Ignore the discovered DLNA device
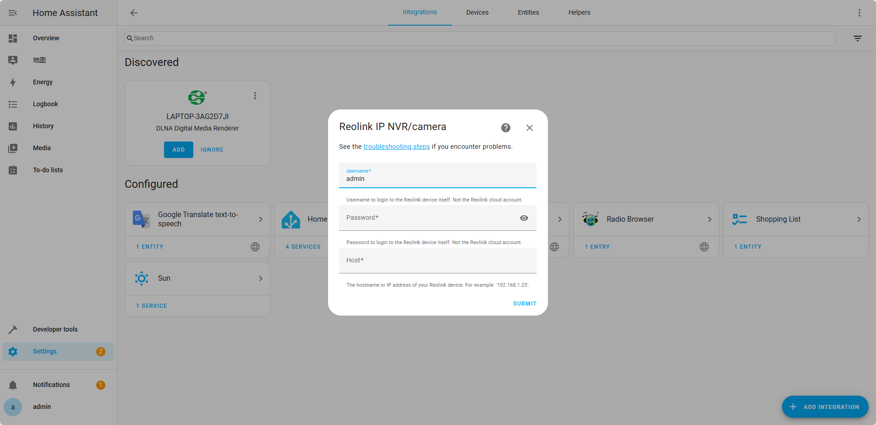The height and width of the screenshot is (425, 876). coord(212,150)
